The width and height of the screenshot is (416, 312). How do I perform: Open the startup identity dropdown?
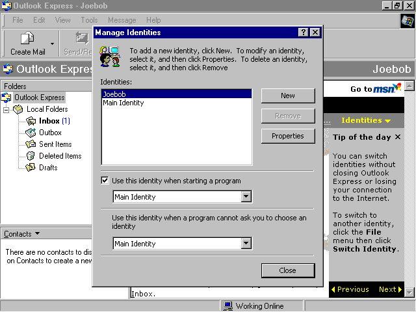coord(246,196)
